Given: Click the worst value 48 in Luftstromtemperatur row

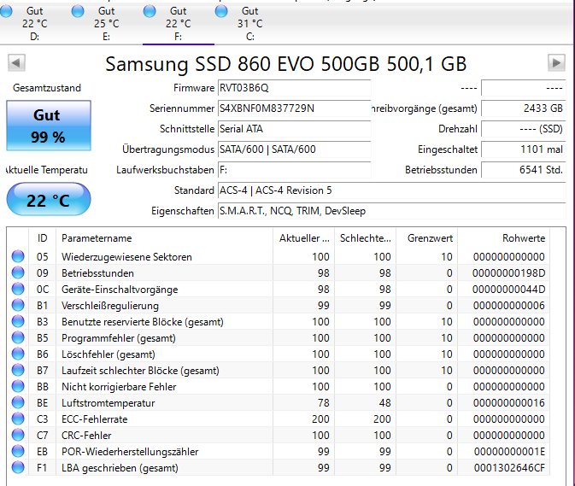Looking at the screenshot, I should tap(384, 403).
